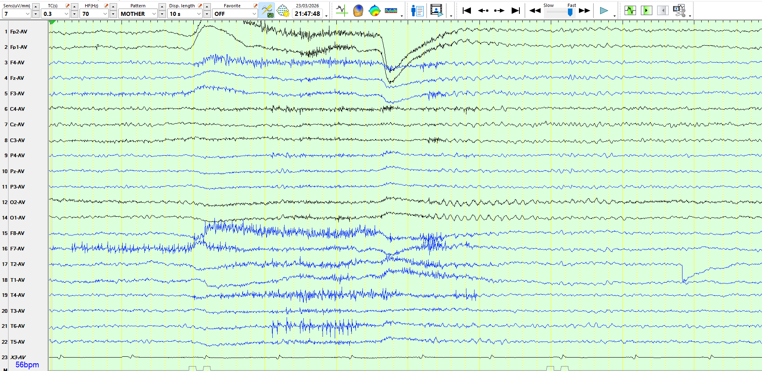Click the Slow/Fast playback speed slider
This screenshot has height=371, width=762.
(x=559, y=12)
